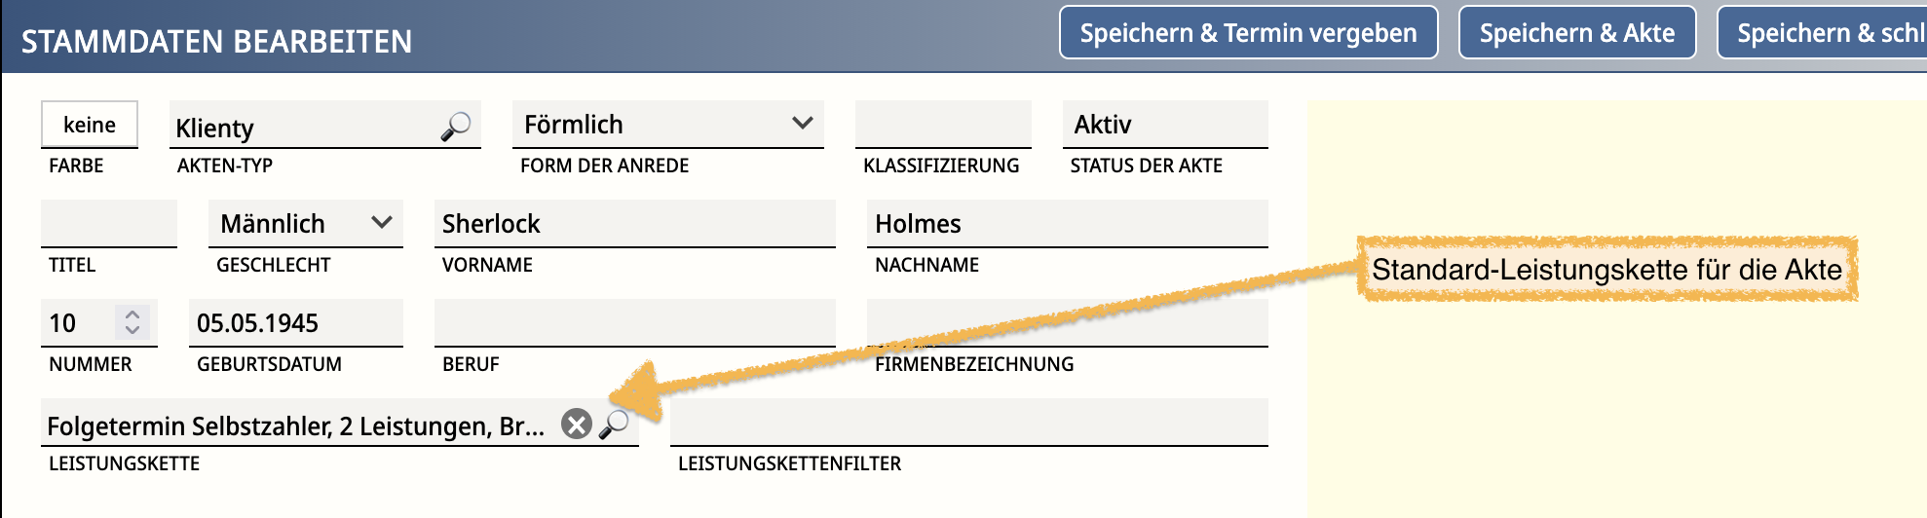Pick a color in the Farbe field
This screenshot has height=518, width=1927.
pyautogui.click(x=90, y=125)
